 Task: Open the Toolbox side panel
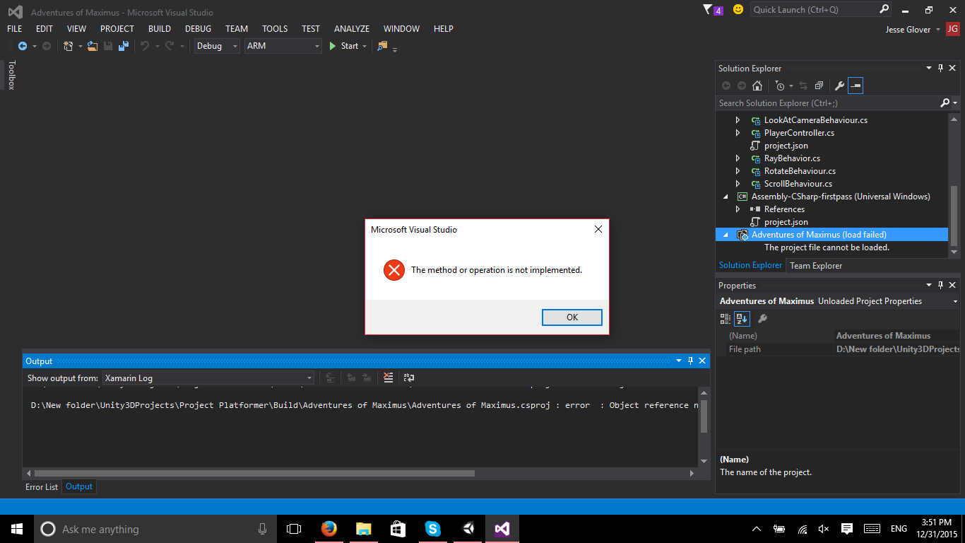tap(11, 75)
